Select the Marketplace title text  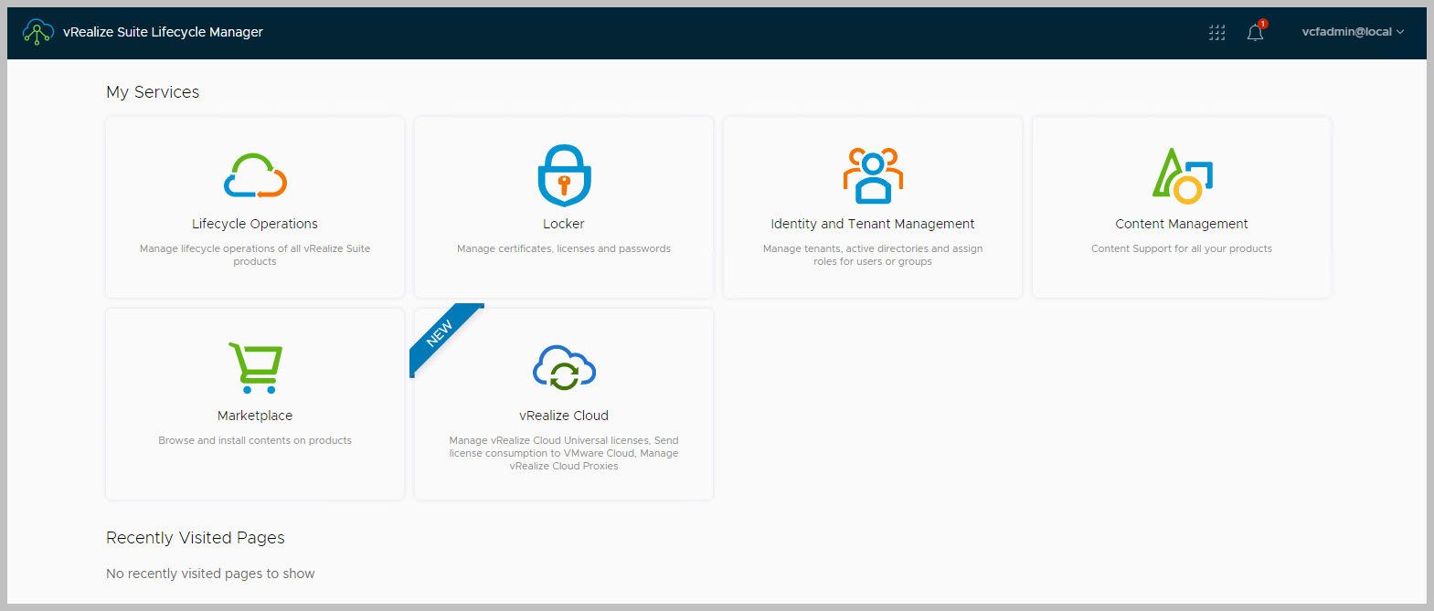point(255,416)
